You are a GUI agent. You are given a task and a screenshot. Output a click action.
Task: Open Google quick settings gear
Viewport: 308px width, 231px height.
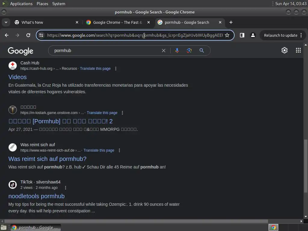tap(285, 50)
